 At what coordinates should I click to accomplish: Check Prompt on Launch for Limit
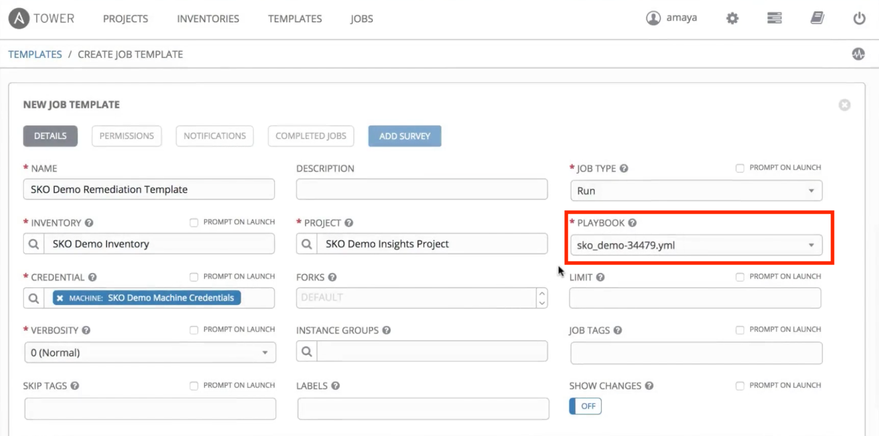pos(740,276)
